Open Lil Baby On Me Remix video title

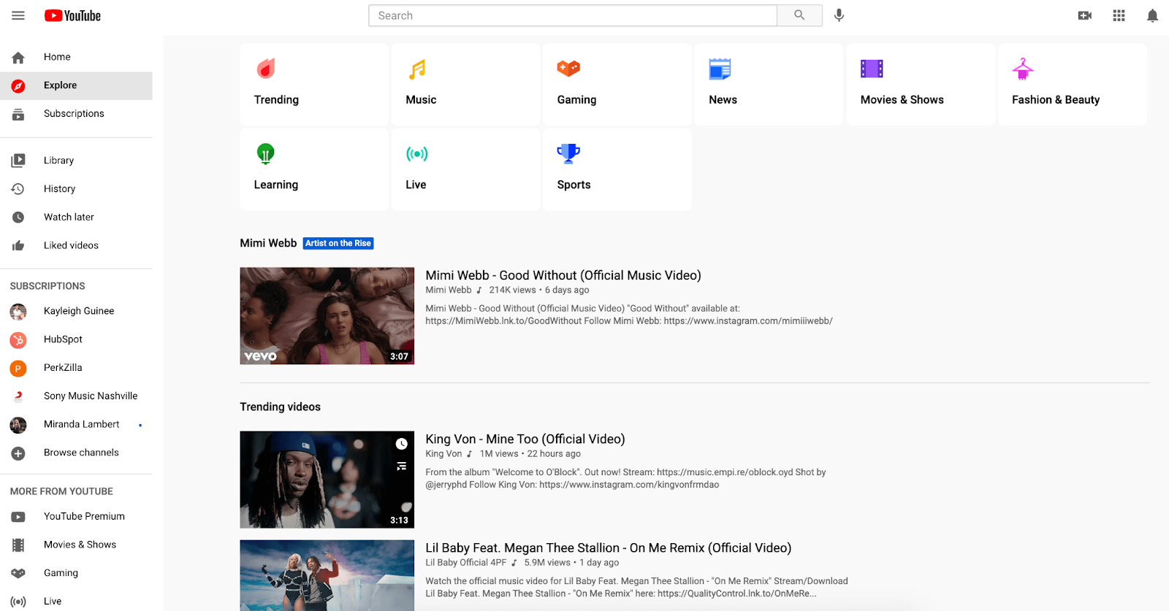pos(609,547)
